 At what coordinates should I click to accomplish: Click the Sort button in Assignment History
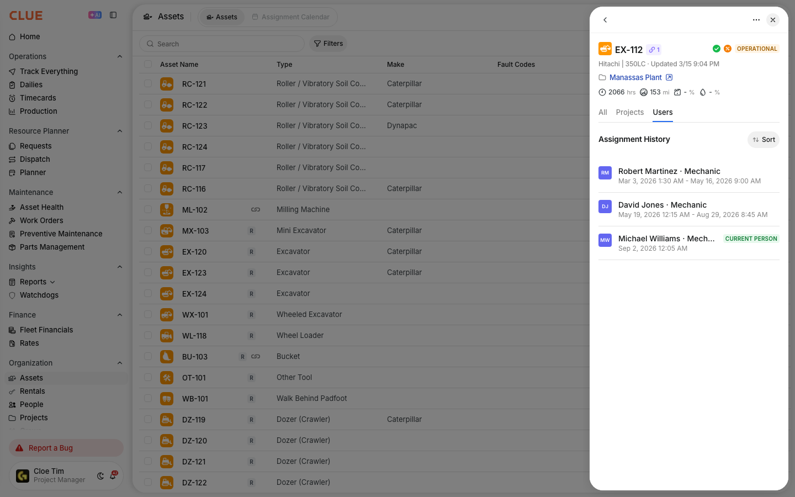pyautogui.click(x=764, y=140)
